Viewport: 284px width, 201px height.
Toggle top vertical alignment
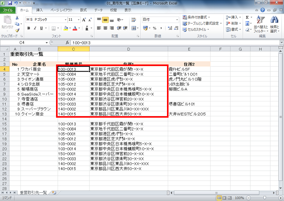99,20
